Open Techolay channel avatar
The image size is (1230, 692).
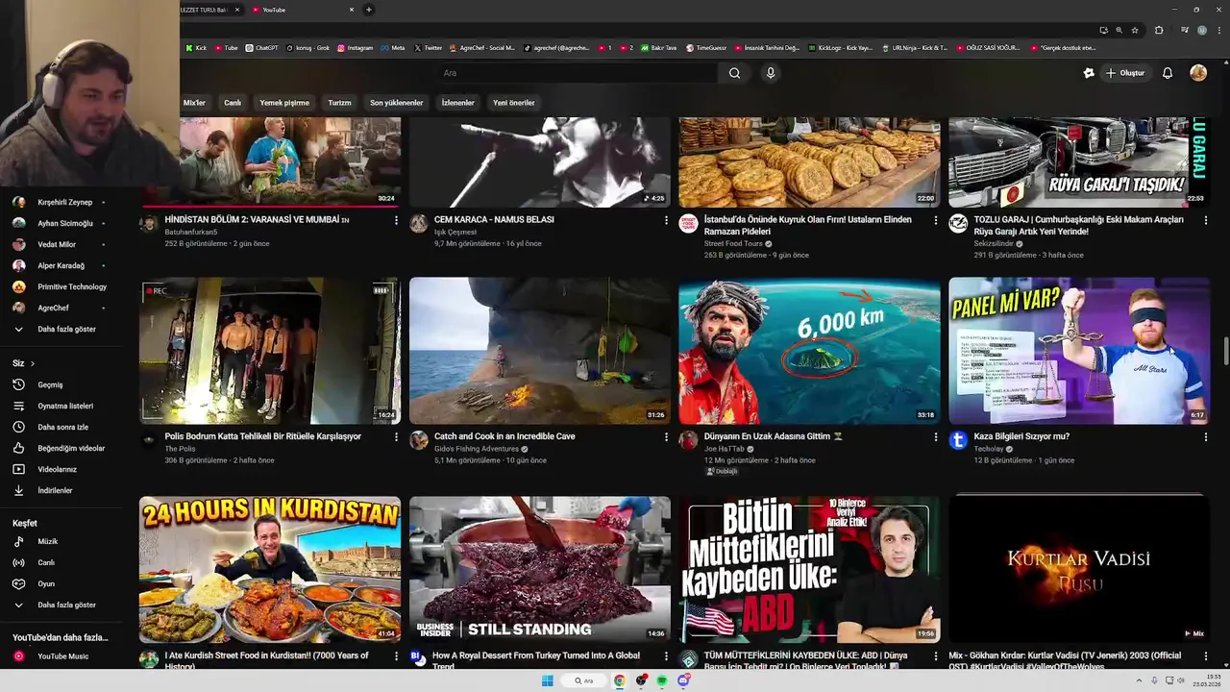click(x=958, y=440)
